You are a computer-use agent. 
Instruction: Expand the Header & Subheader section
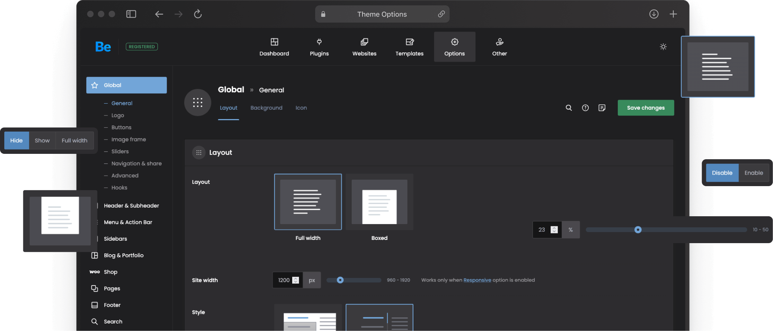(131, 205)
